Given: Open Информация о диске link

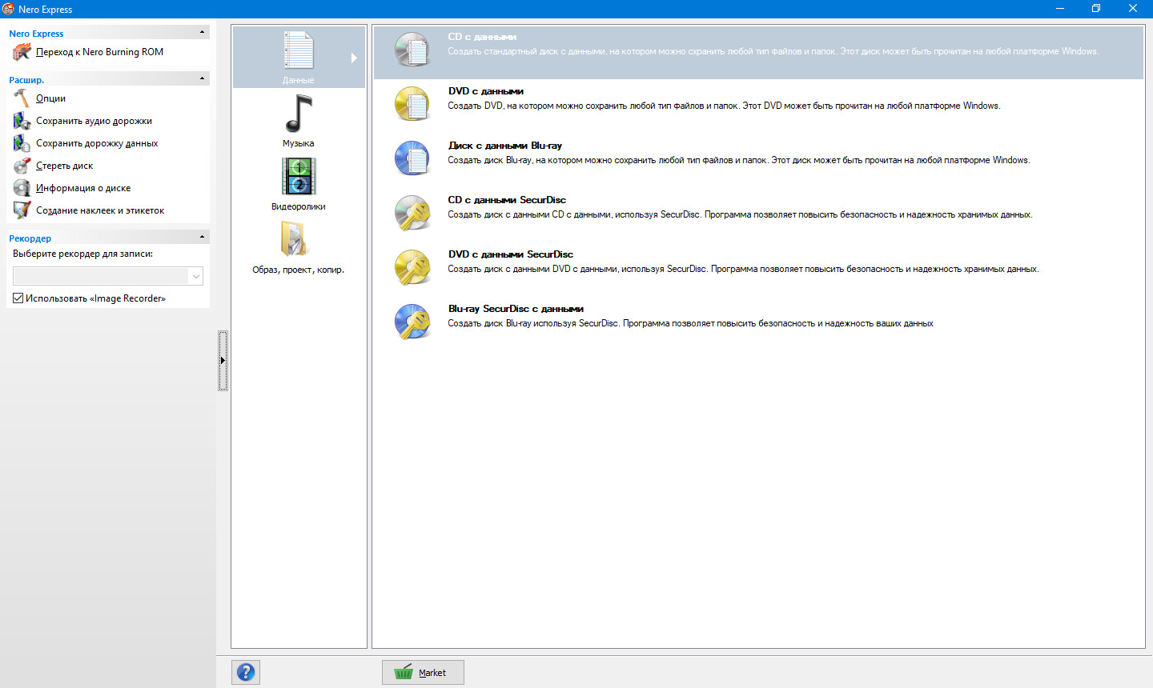Looking at the screenshot, I should 83,188.
